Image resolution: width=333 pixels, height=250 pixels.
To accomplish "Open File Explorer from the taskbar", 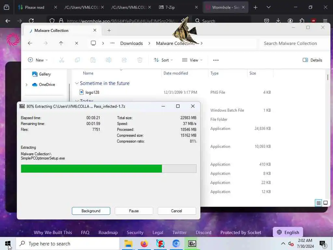I will [x=128, y=243].
